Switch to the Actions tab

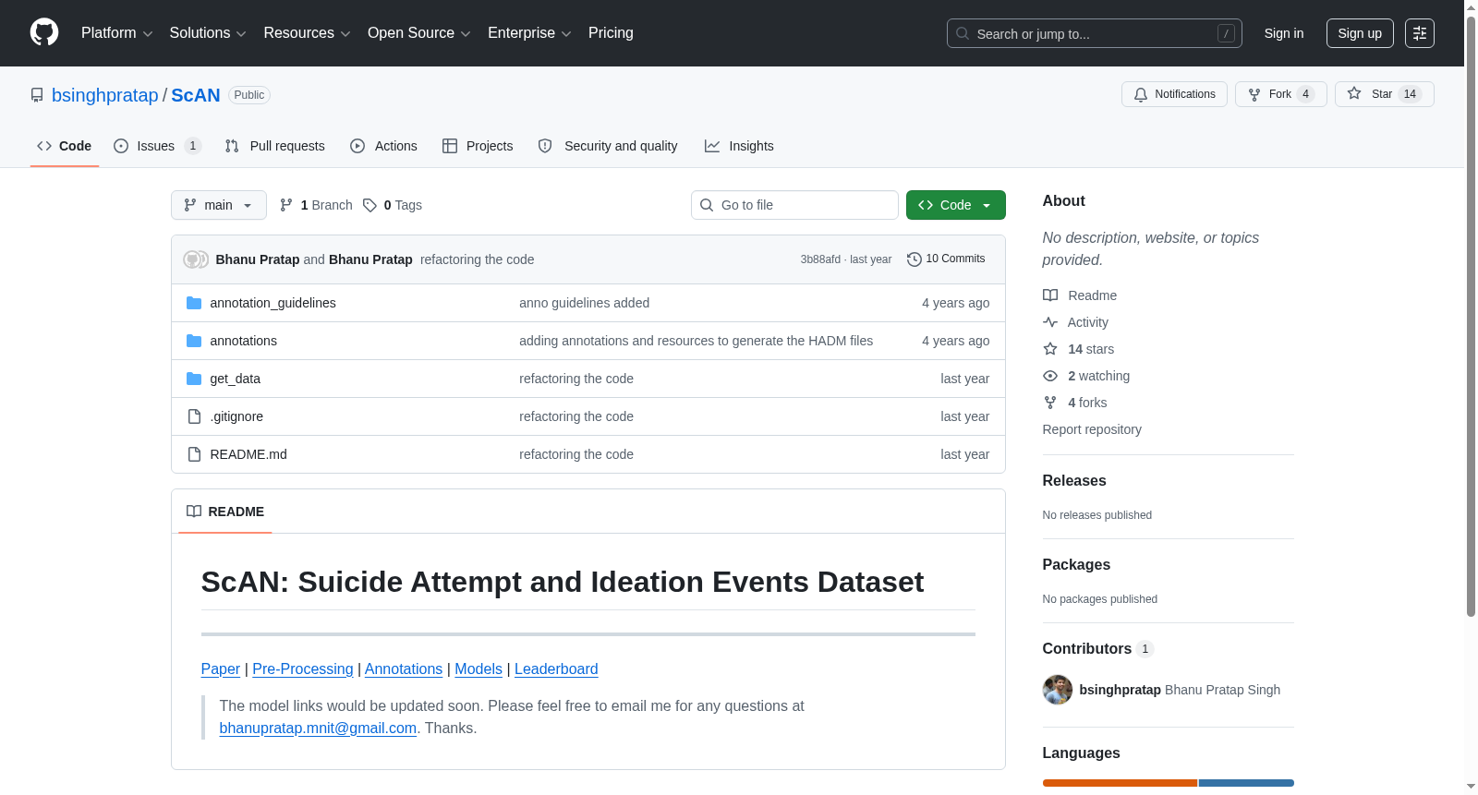tap(384, 146)
